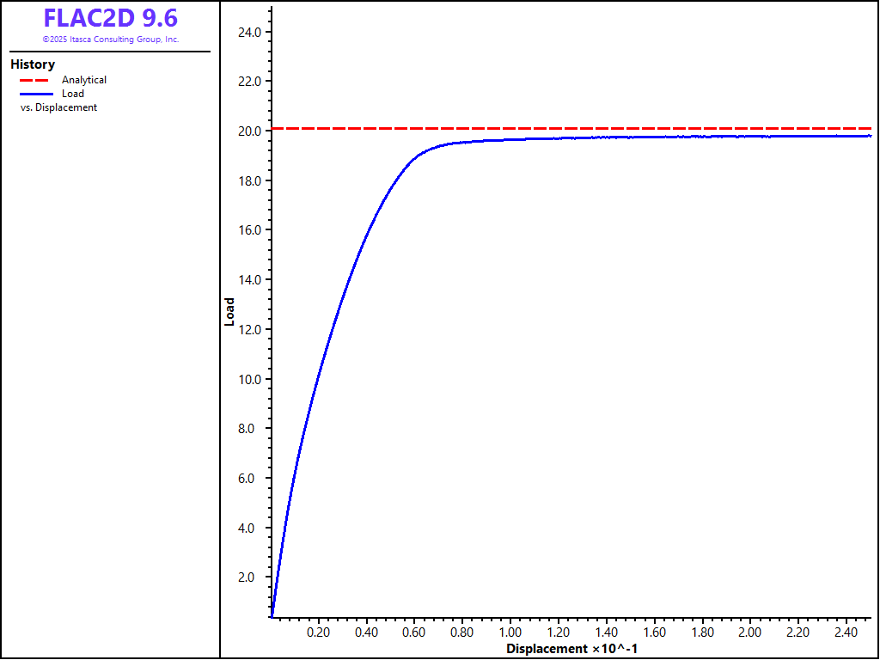Click the vs. Displacement legend text
This screenshot has width=880, height=660.
(58, 107)
